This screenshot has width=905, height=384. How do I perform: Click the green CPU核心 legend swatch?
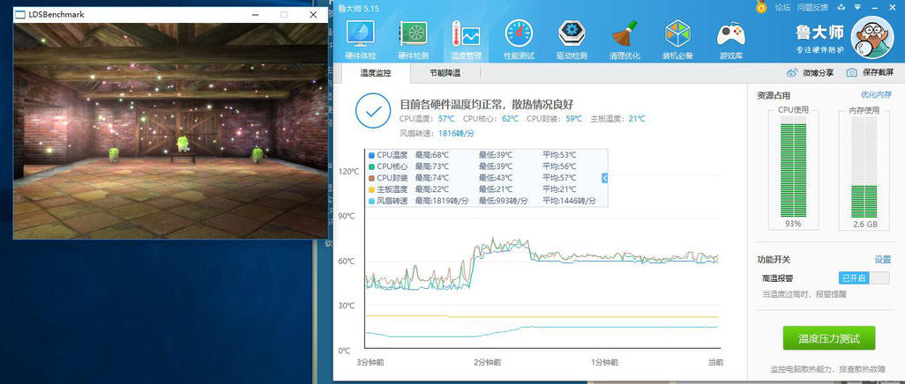click(371, 166)
